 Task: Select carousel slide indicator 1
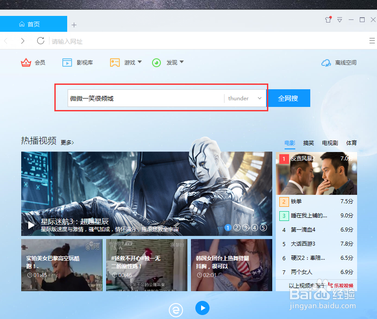tap(228, 228)
